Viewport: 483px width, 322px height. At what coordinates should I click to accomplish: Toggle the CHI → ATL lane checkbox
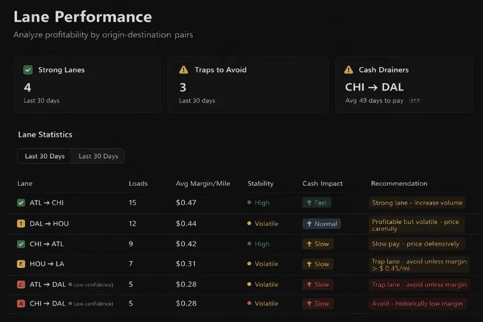[21, 244]
